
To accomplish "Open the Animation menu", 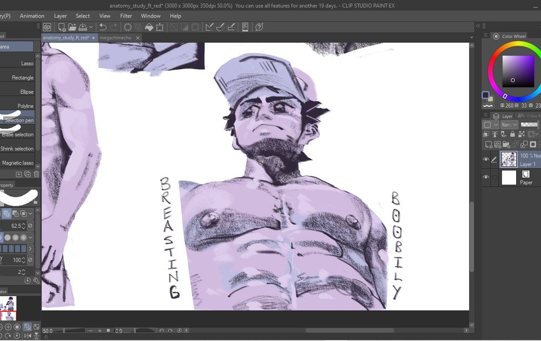I will [x=32, y=16].
